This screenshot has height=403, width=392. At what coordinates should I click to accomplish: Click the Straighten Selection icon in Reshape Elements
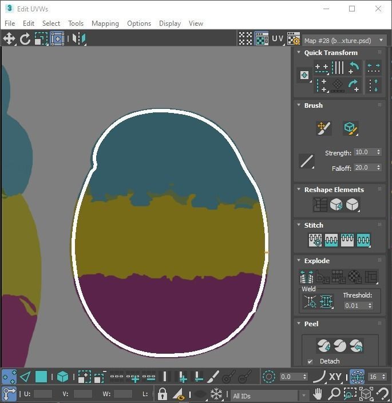[x=320, y=205]
